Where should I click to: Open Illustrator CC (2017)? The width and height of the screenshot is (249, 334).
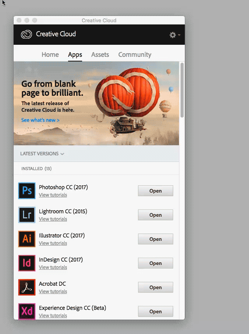pyautogui.click(x=156, y=239)
